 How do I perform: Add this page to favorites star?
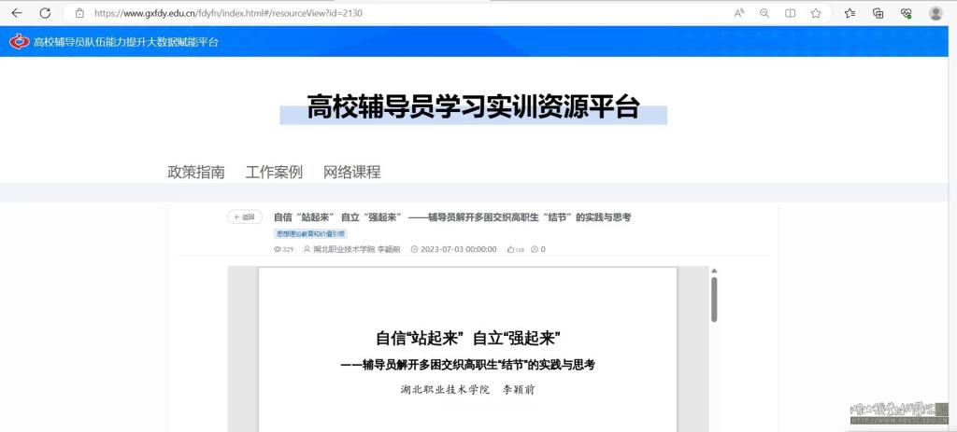[816, 13]
